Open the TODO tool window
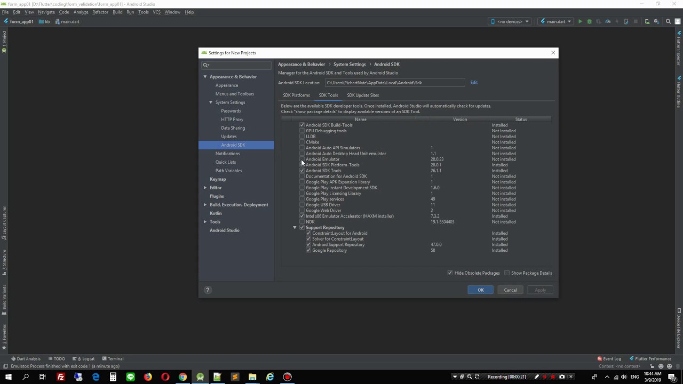683x384 pixels. point(57,359)
